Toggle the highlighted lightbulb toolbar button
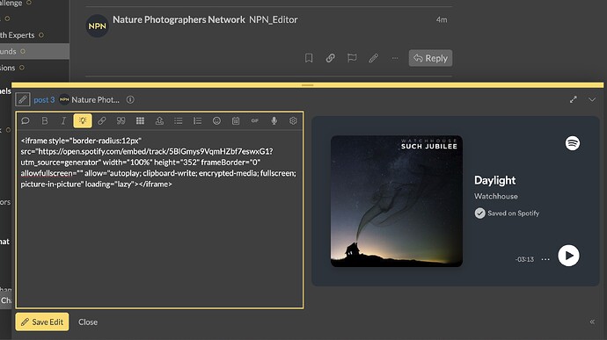The height and width of the screenshot is (340, 607). [x=83, y=120]
